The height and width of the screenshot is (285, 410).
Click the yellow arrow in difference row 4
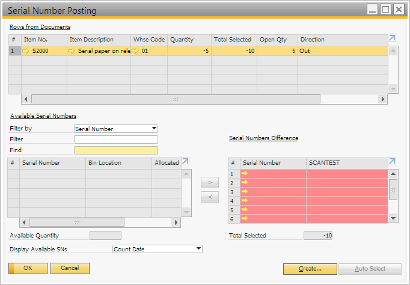pos(245,201)
